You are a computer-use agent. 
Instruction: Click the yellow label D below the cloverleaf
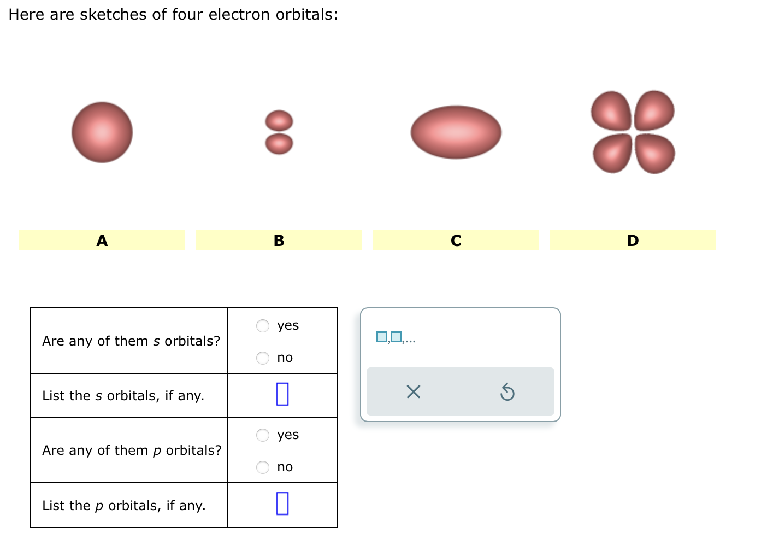pyautogui.click(x=632, y=240)
